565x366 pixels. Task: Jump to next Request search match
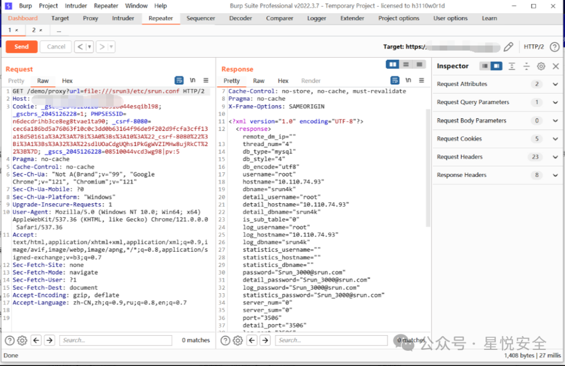49,340
